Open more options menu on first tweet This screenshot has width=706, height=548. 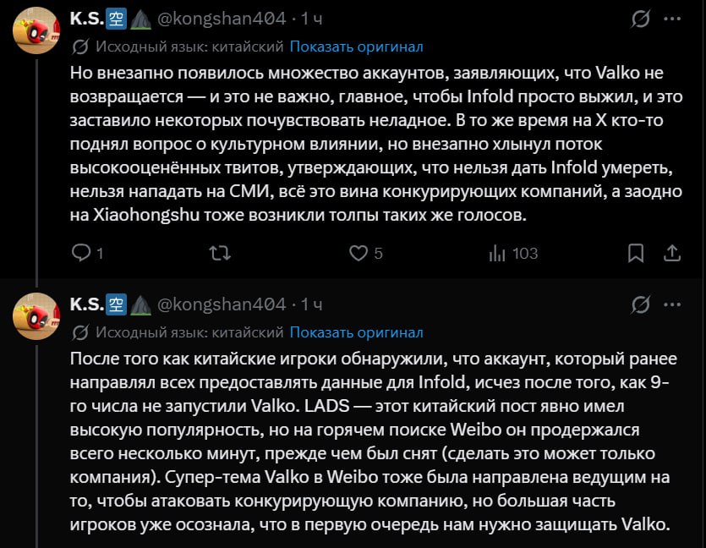[x=672, y=19]
